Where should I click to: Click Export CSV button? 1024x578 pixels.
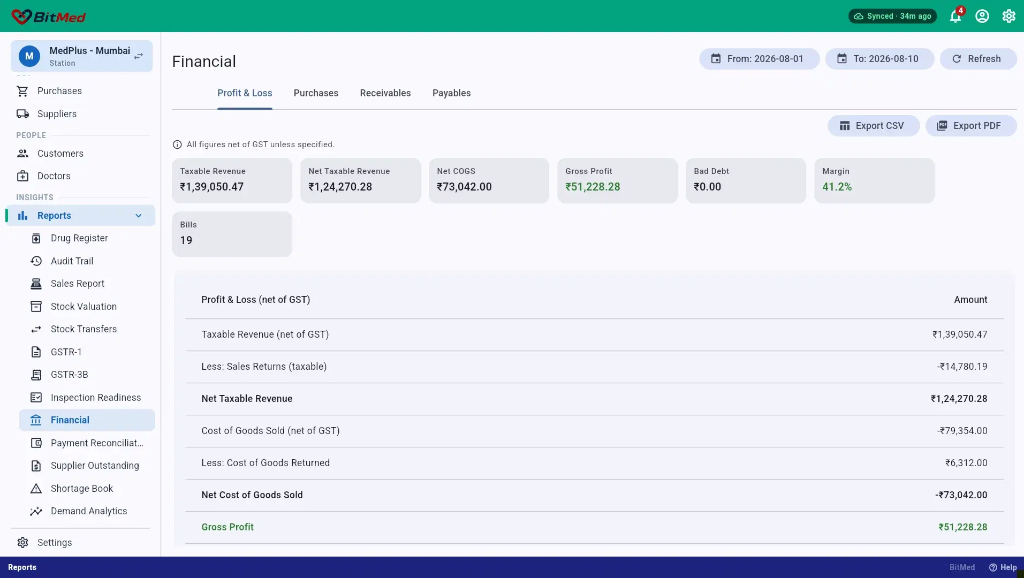874,126
